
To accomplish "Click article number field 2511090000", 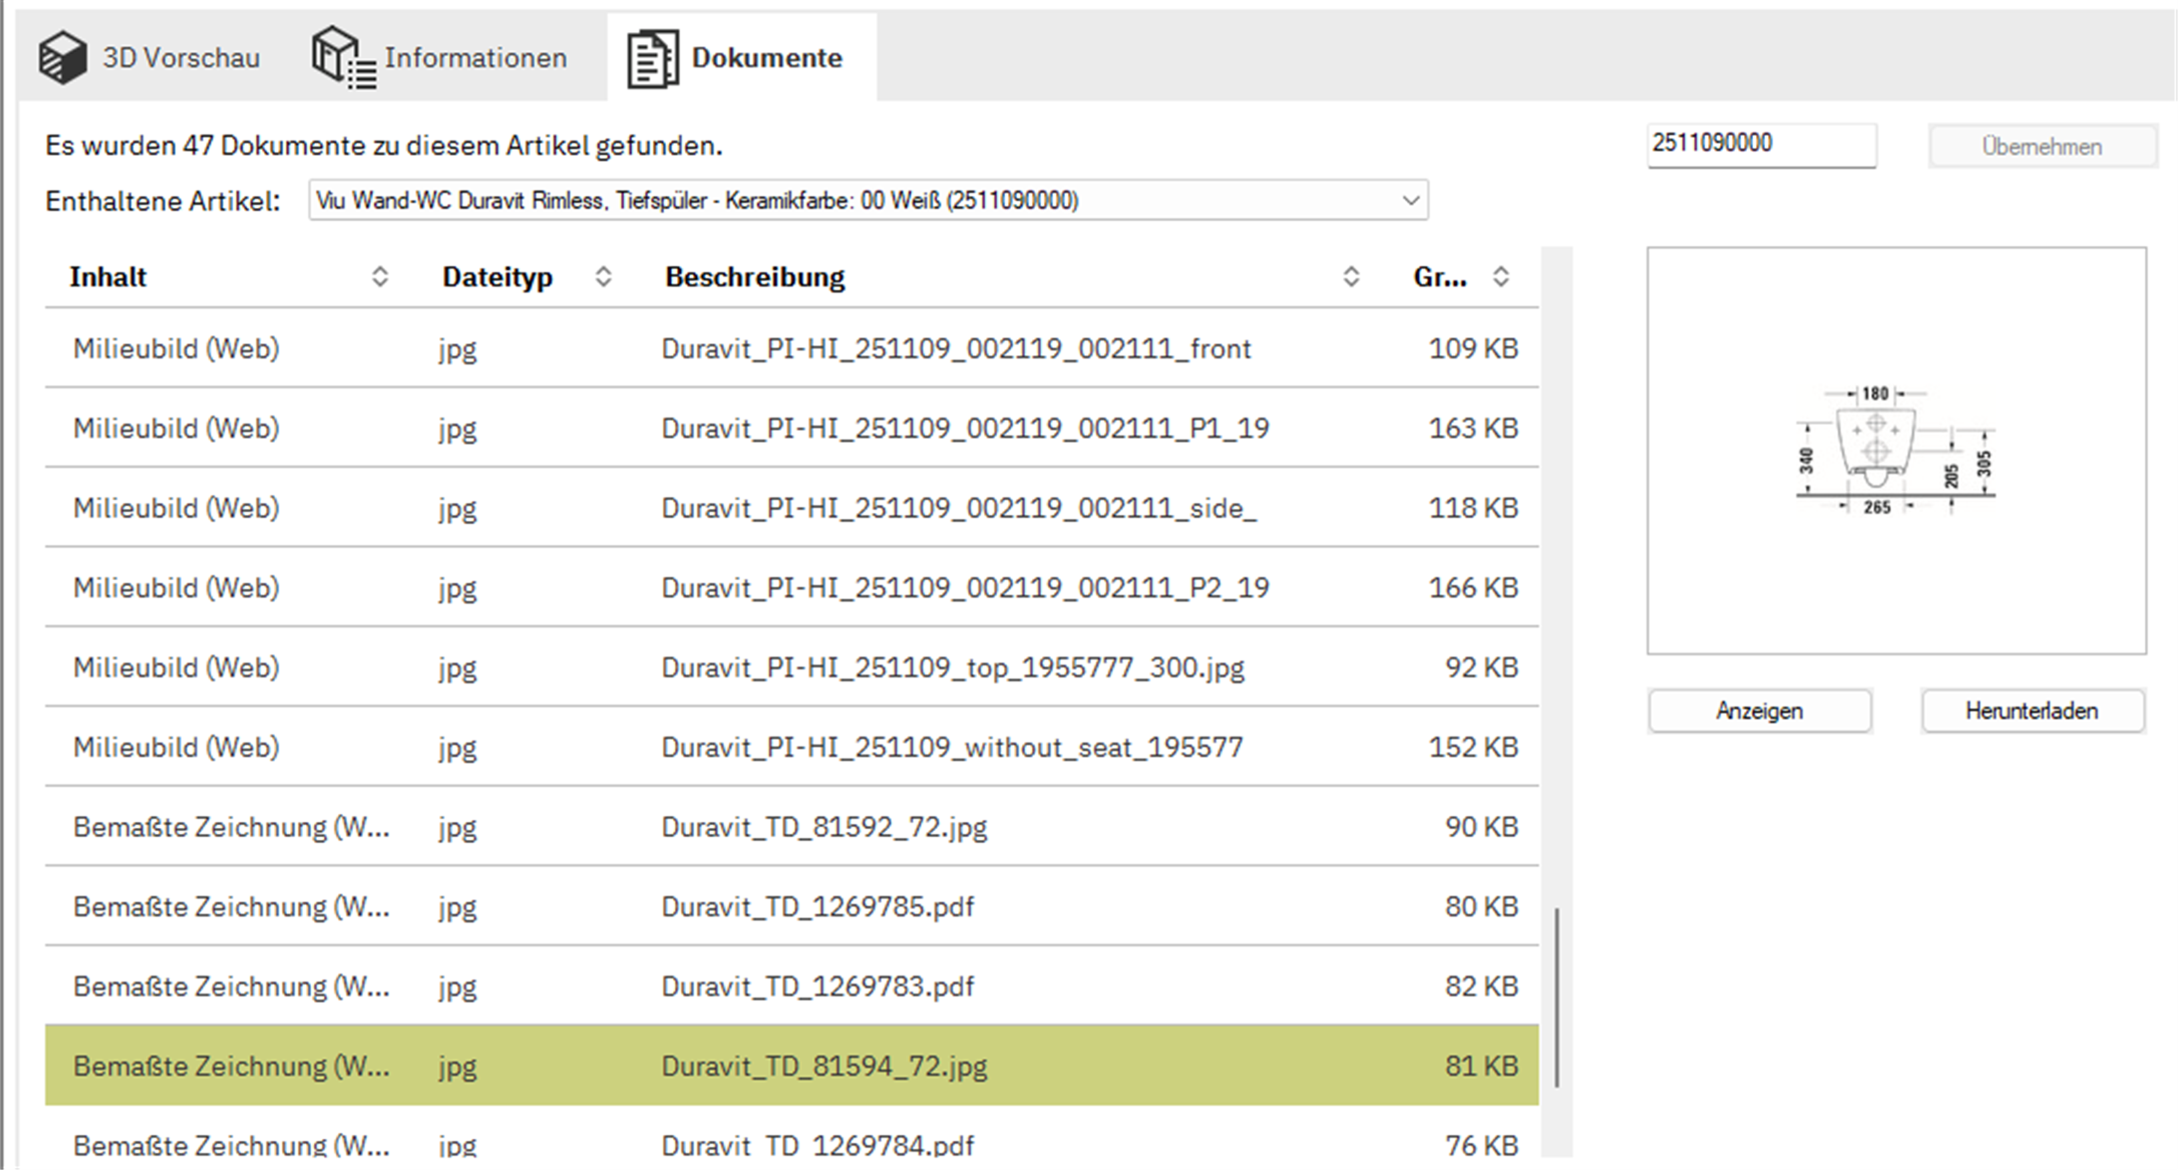I will 1761,144.
